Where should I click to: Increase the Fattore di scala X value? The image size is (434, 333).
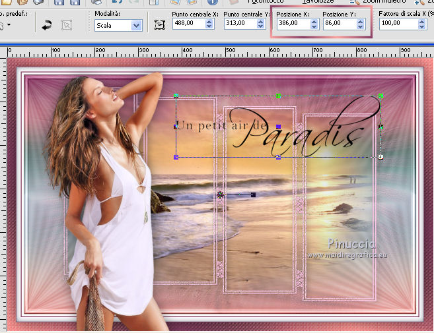click(421, 21)
